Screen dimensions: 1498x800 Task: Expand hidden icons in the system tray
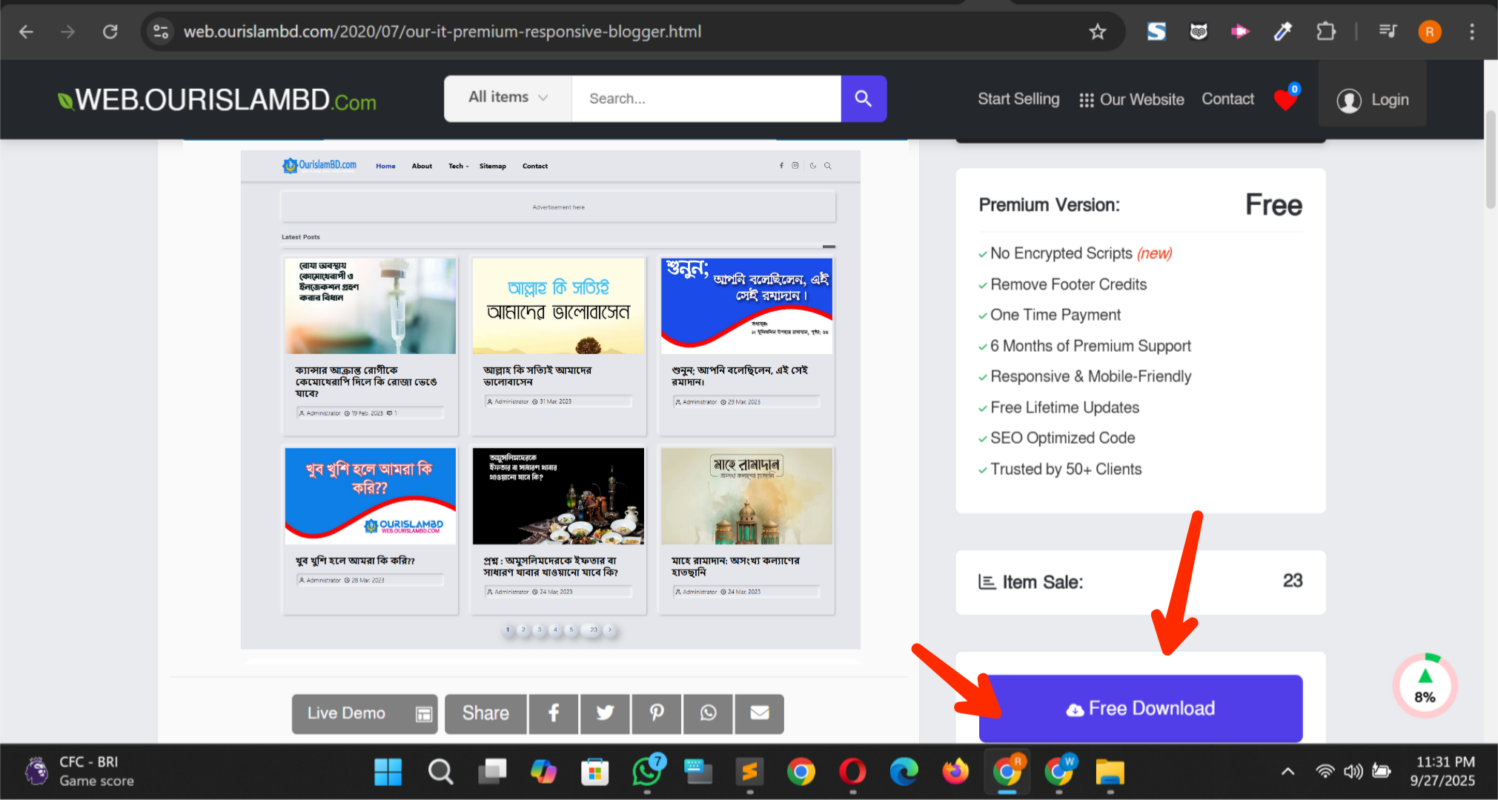click(x=1290, y=771)
